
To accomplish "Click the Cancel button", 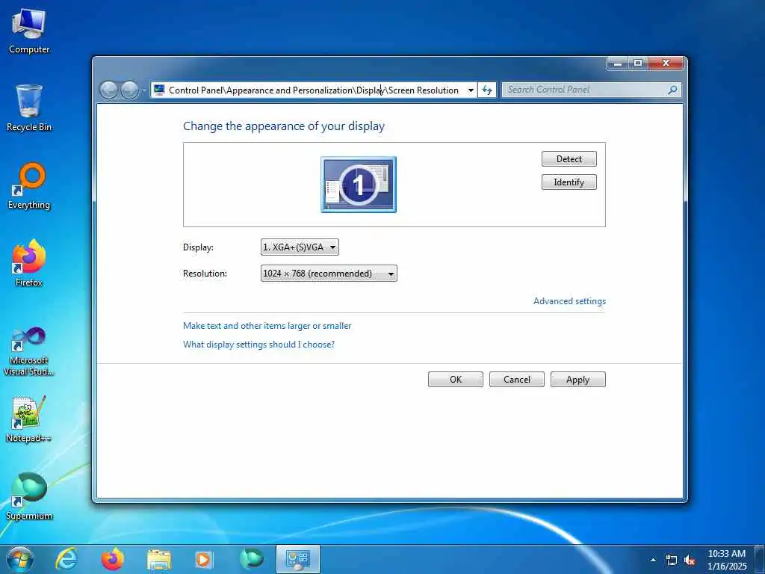I will coord(517,379).
